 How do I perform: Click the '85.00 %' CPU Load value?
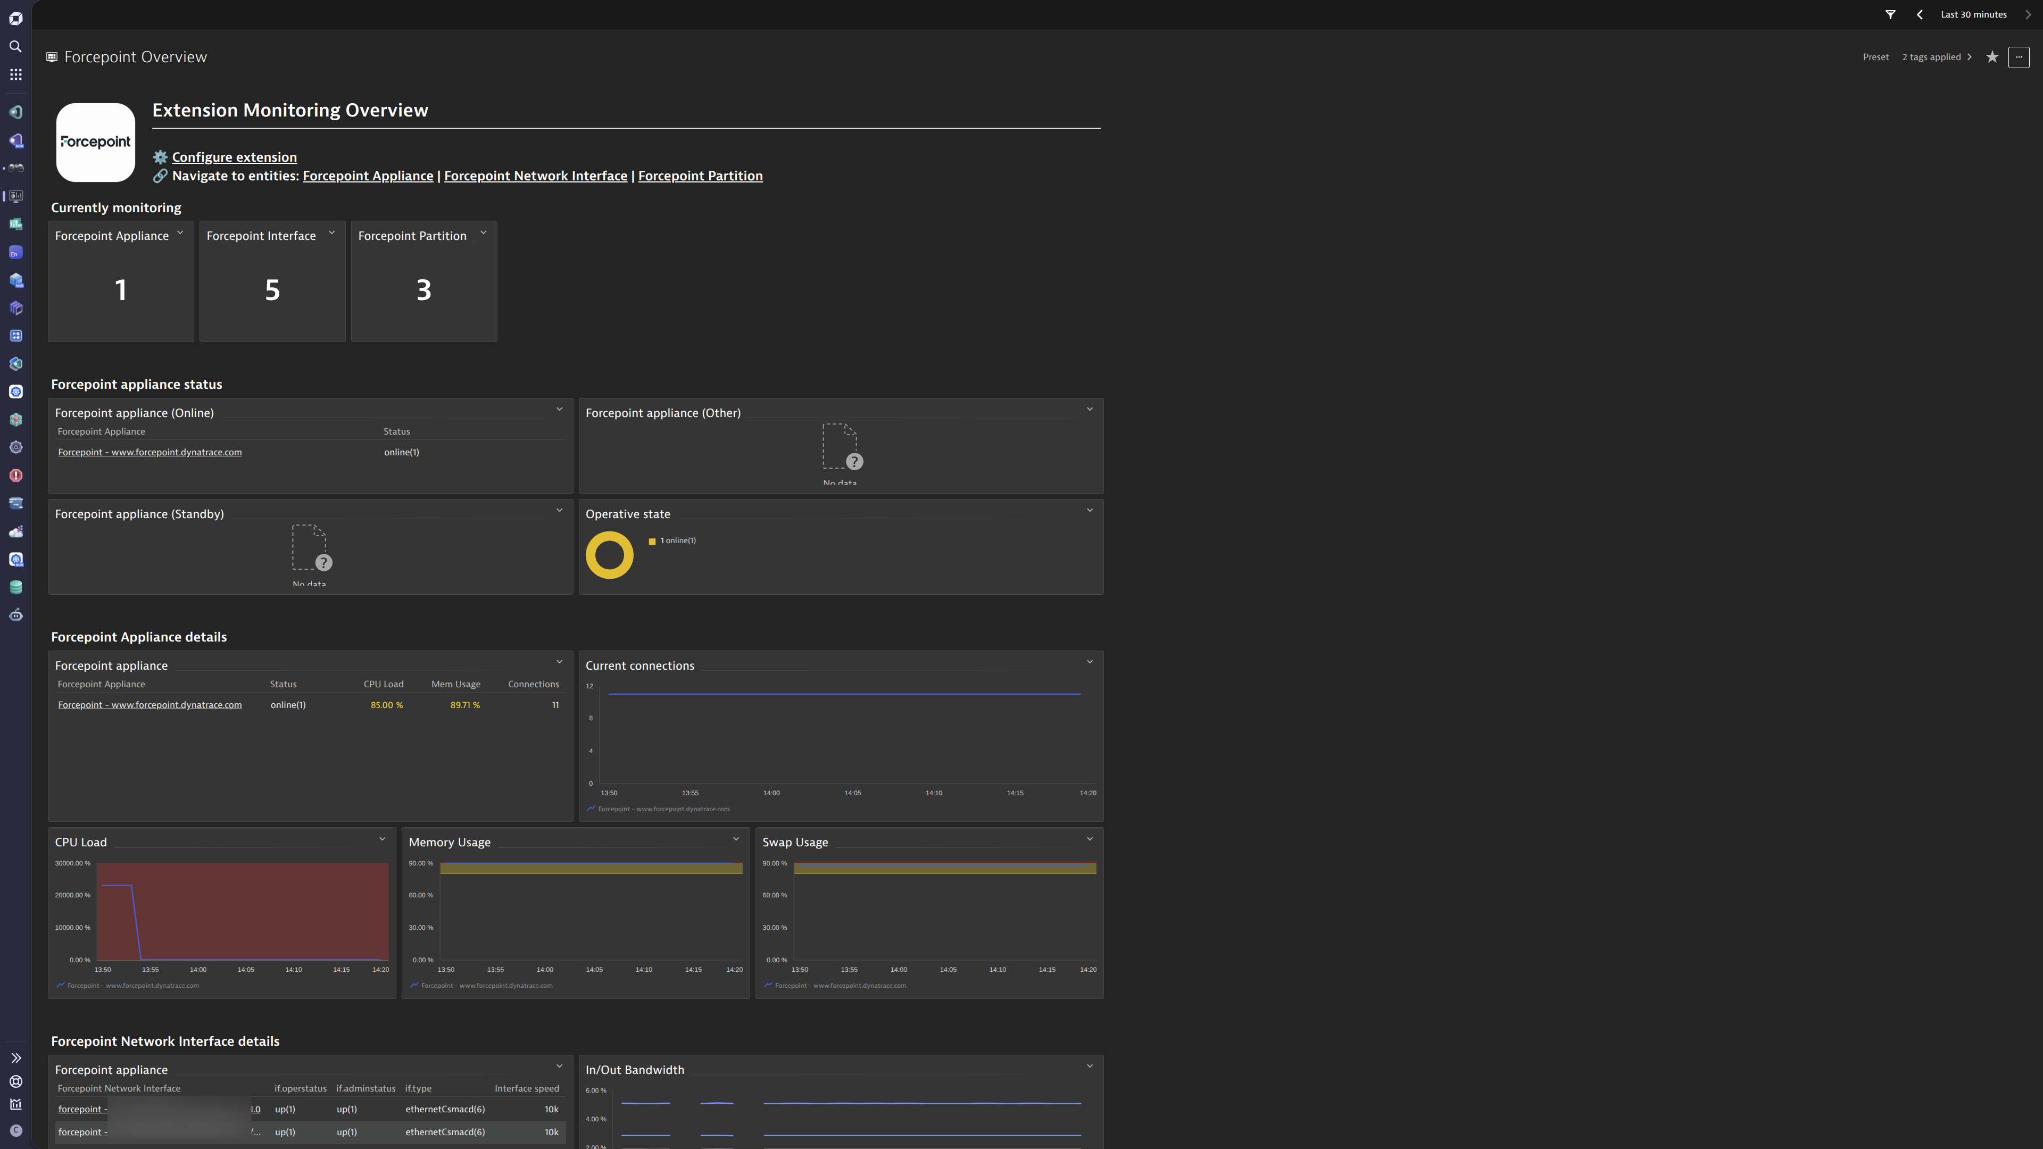(386, 705)
